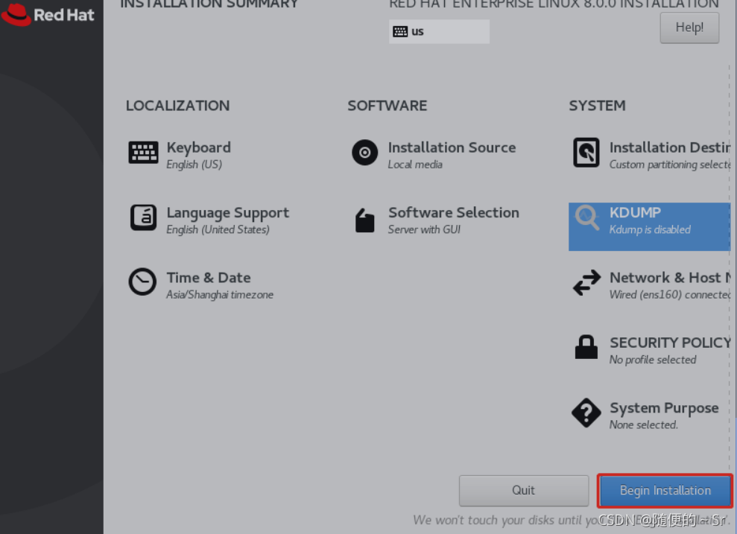Click 'No profile selected' text
This screenshot has width=737, height=534.
(x=652, y=360)
